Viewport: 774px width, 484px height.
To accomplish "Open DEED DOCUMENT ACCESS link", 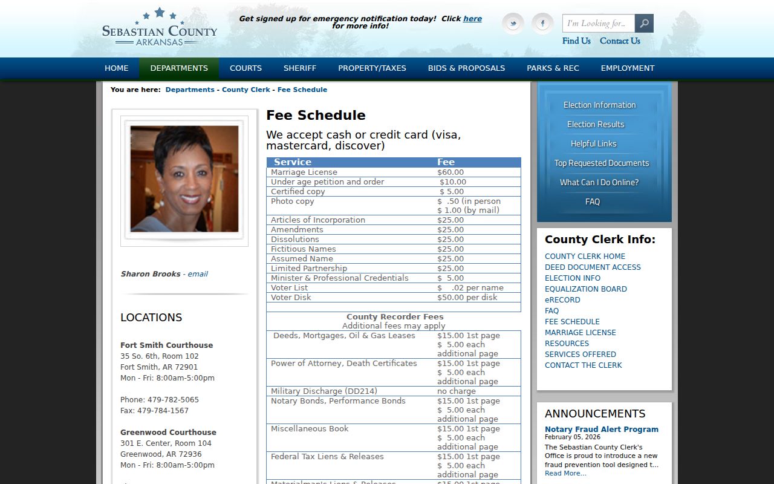I will point(593,267).
